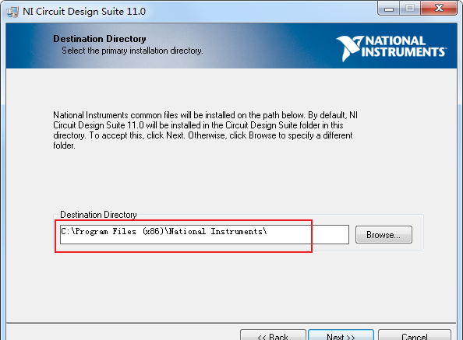Close the NI Circuit Design Suite installer
The width and height of the screenshot is (463, 340).
(x=439, y=9)
